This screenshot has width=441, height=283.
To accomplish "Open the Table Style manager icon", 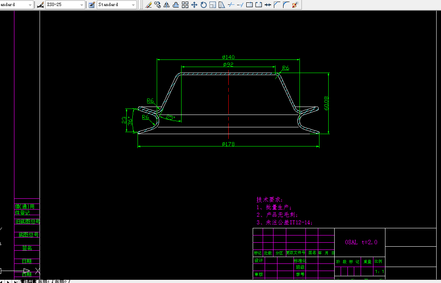I will pos(92,5).
